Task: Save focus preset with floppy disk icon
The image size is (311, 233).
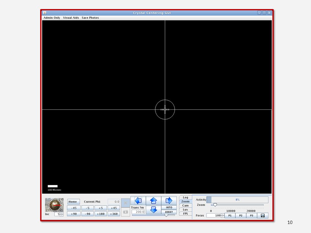Action: point(263,216)
